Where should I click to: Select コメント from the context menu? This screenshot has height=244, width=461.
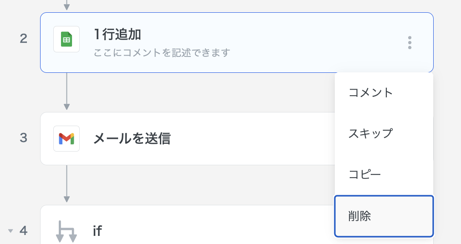coord(370,92)
